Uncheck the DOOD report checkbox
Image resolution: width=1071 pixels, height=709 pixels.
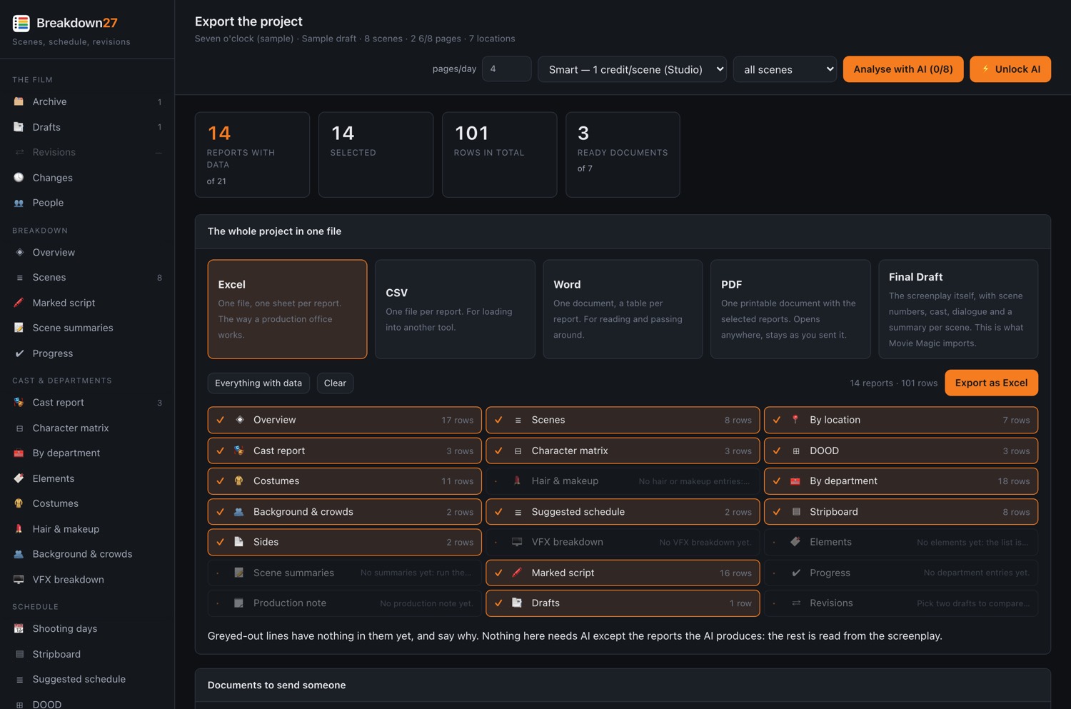[x=777, y=451]
